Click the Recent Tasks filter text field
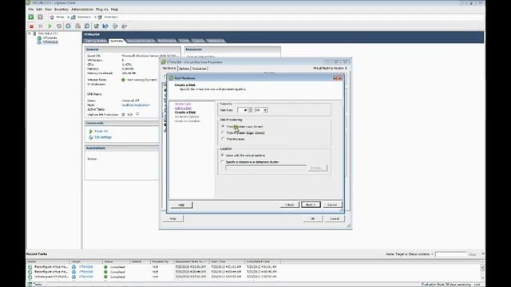Image resolution: width=511 pixels, height=287 pixels. (451, 254)
